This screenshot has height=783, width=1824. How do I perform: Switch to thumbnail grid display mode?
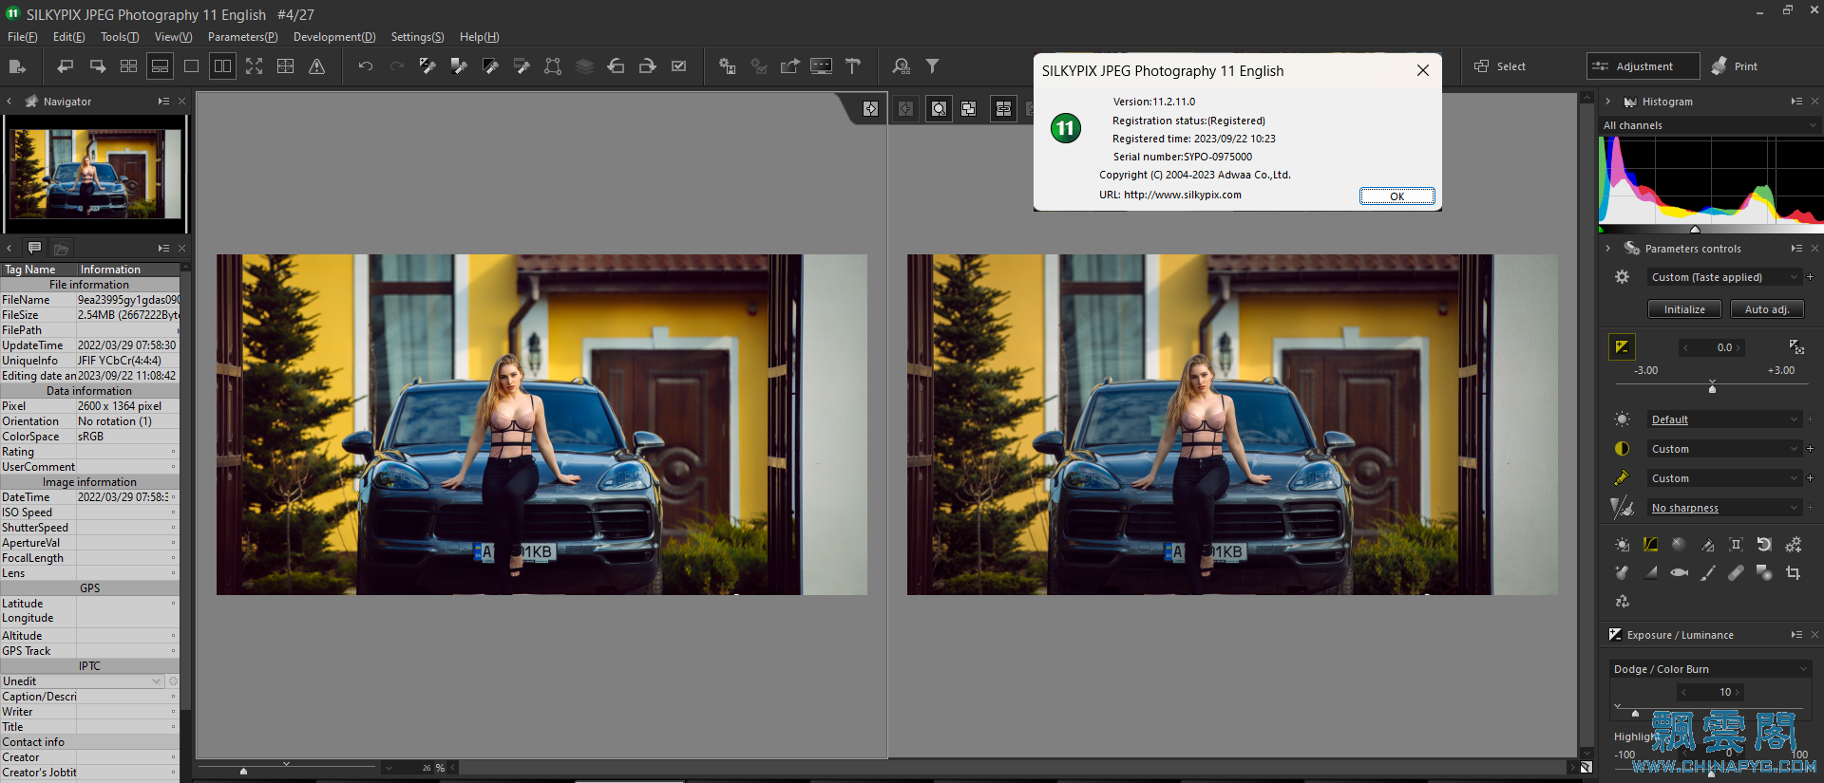(x=128, y=66)
